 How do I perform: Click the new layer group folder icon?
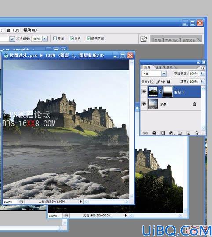pos(180,133)
